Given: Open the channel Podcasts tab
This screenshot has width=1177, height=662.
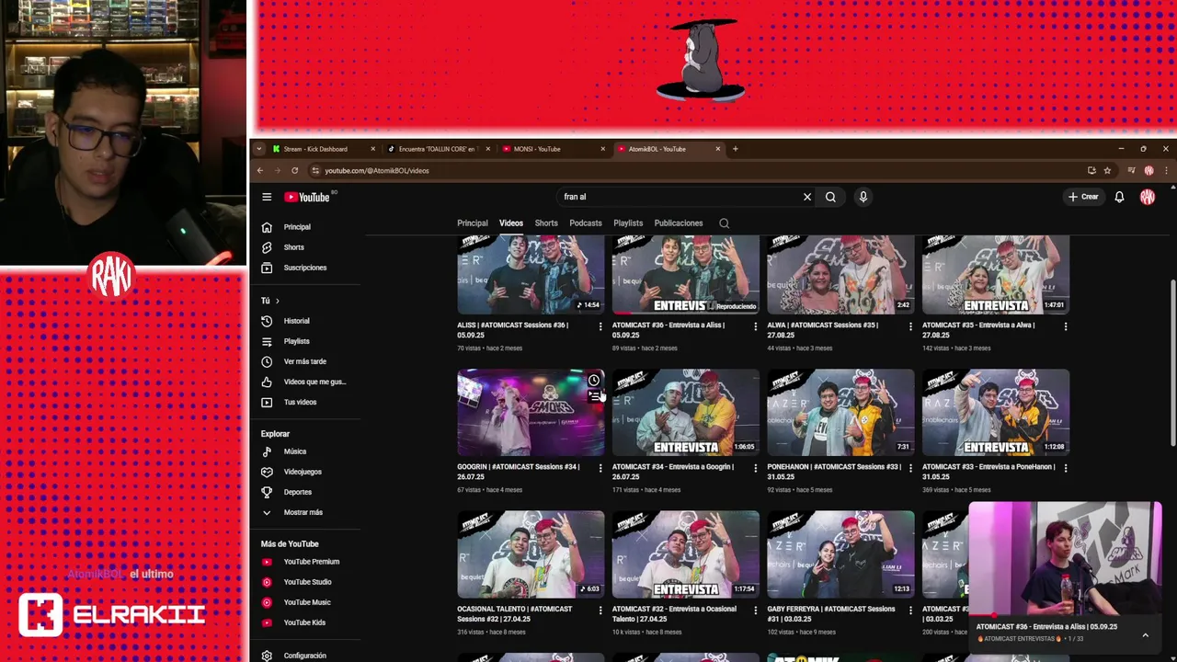Looking at the screenshot, I should point(586,223).
